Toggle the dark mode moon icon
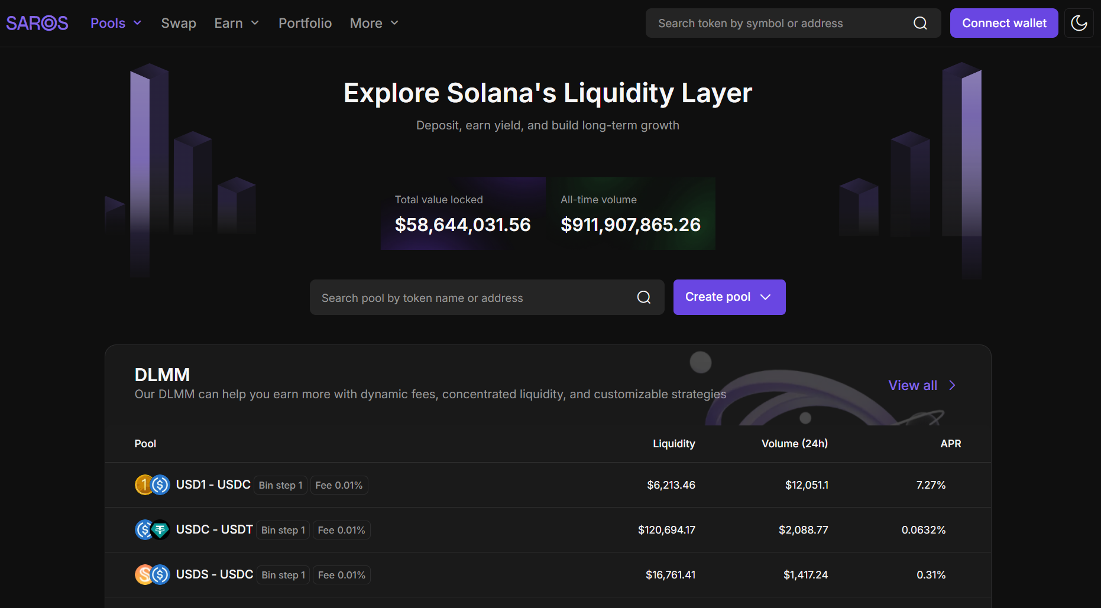 coord(1079,23)
